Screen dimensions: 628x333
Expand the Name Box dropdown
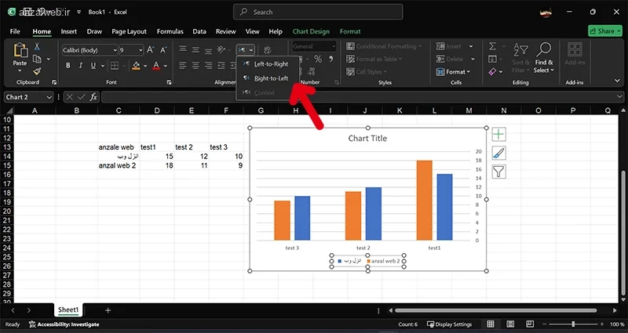coord(49,96)
